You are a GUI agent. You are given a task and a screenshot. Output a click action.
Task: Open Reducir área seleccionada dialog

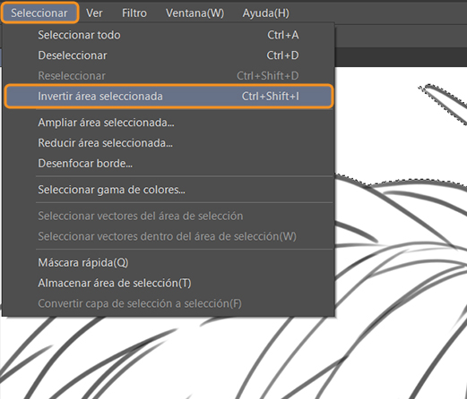pyautogui.click(x=169, y=143)
